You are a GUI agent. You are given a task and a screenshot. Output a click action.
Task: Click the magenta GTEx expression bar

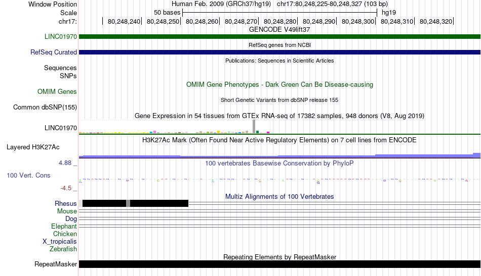click(268, 133)
